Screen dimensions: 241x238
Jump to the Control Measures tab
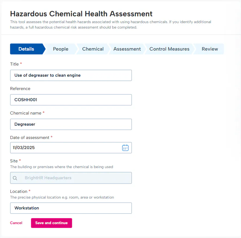coord(169,49)
